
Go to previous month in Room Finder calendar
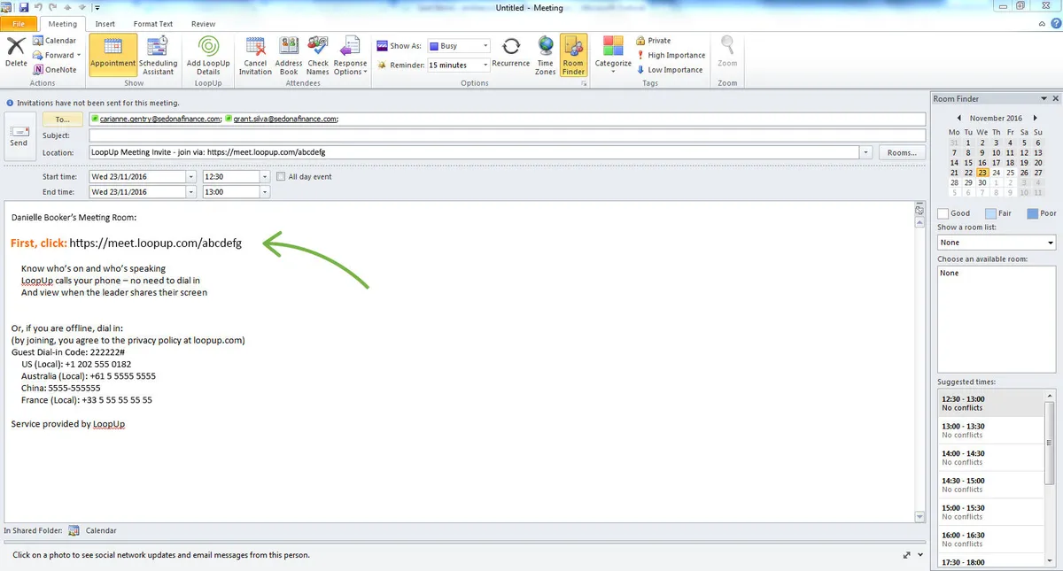958,118
